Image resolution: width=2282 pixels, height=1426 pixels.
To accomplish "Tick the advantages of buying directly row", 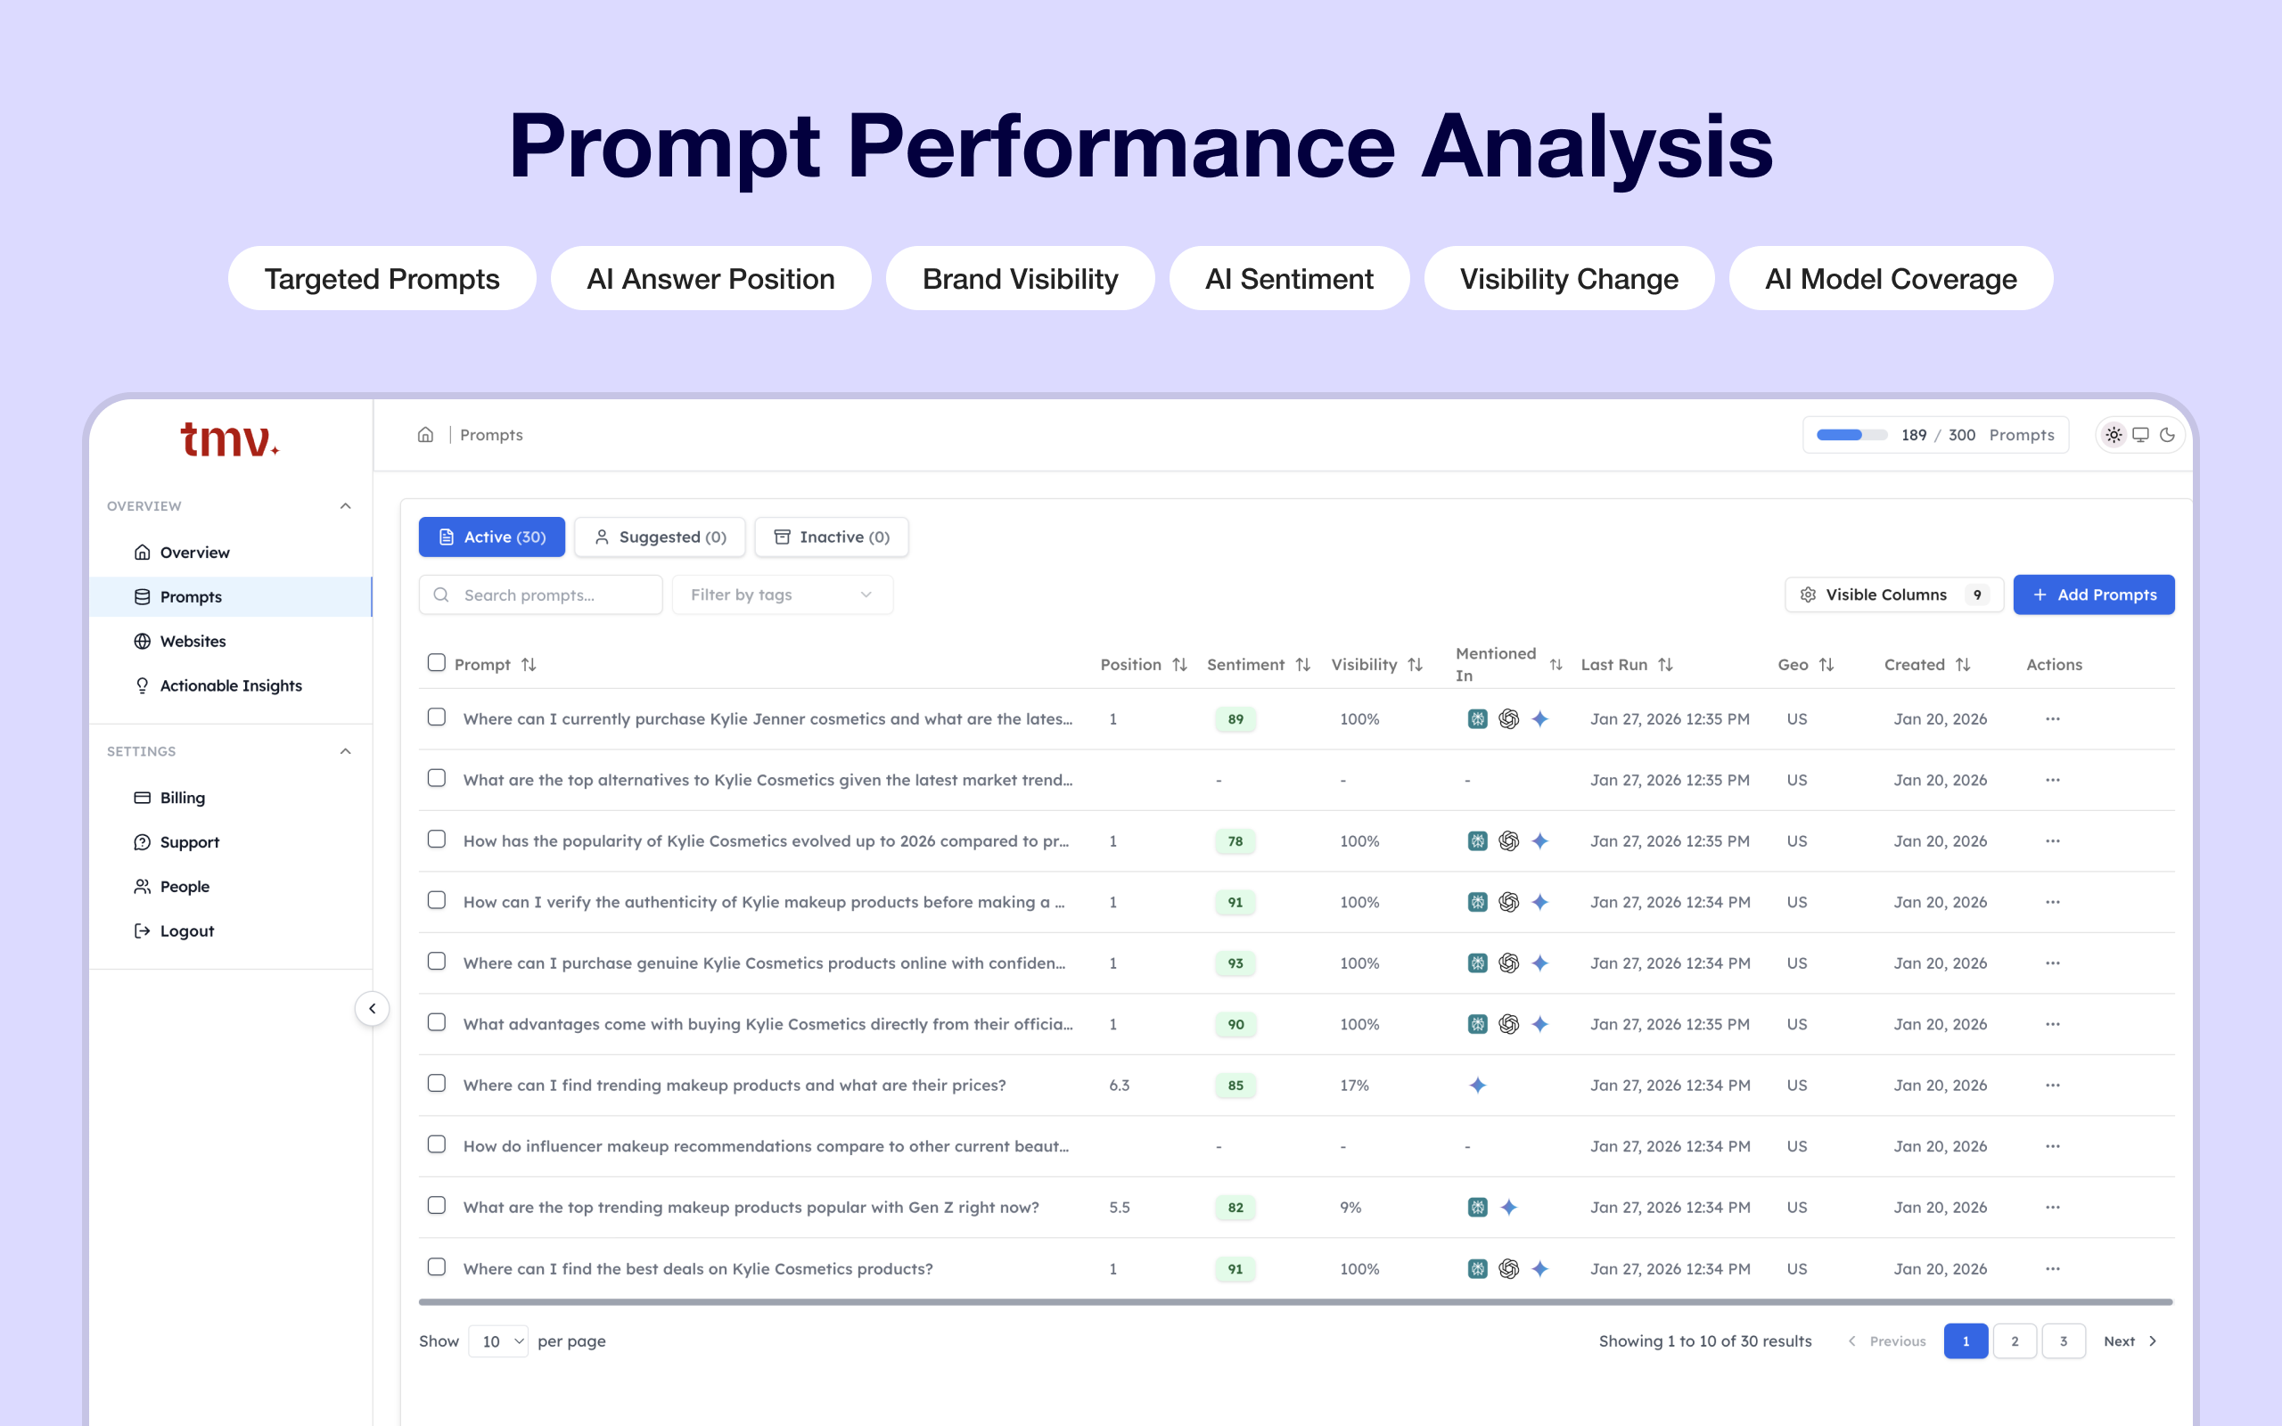I will [436, 1022].
